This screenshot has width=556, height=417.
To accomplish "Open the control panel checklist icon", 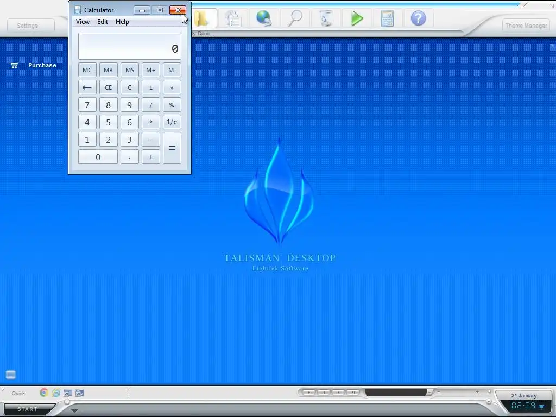I will [x=233, y=18].
